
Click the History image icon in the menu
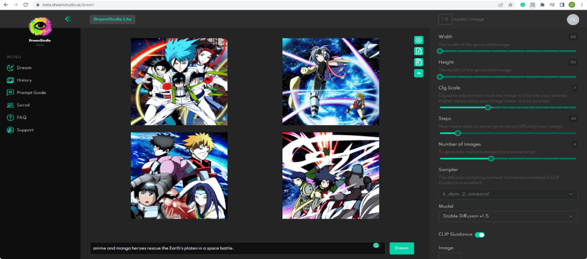[x=10, y=80]
